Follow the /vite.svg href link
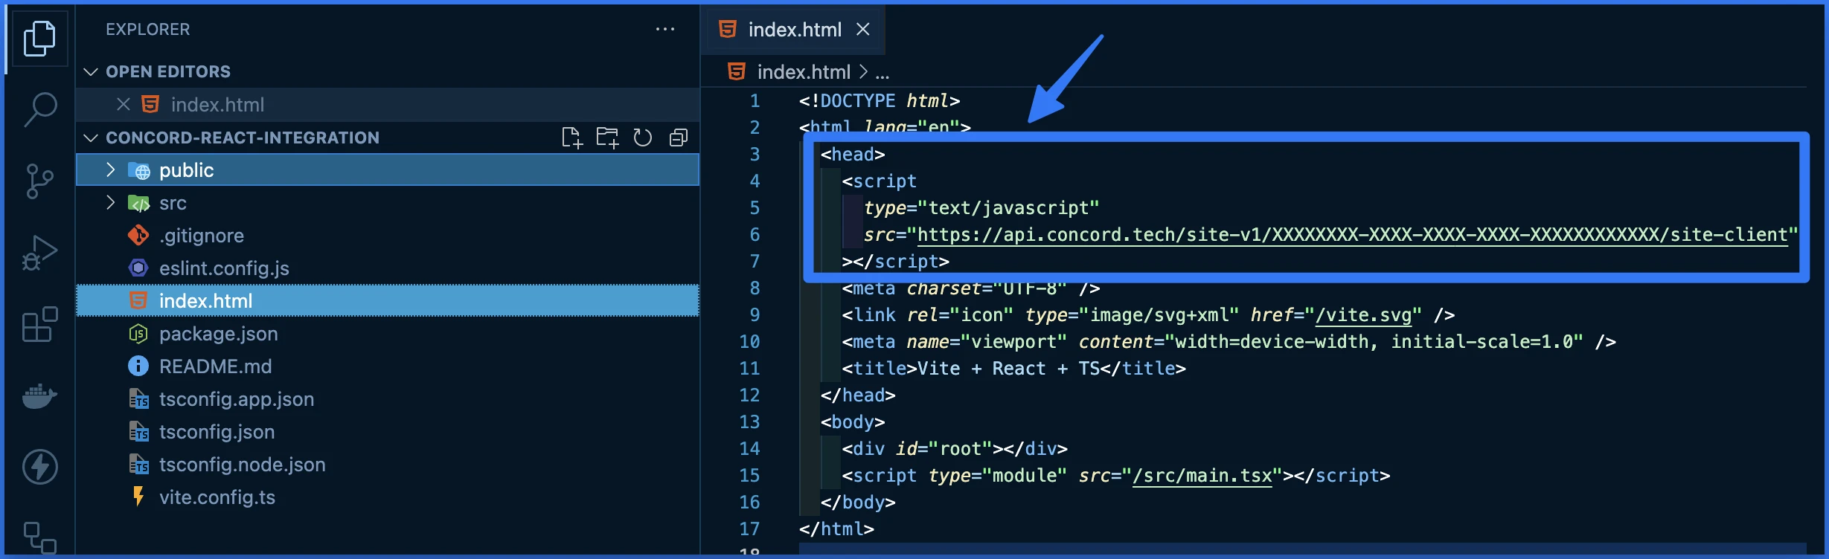1829x559 pixels. click(x=1363, y=315)
